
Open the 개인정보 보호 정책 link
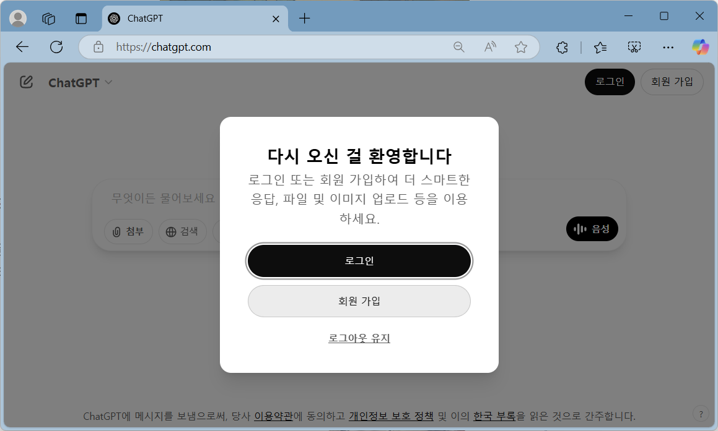(x=391, y=416)
